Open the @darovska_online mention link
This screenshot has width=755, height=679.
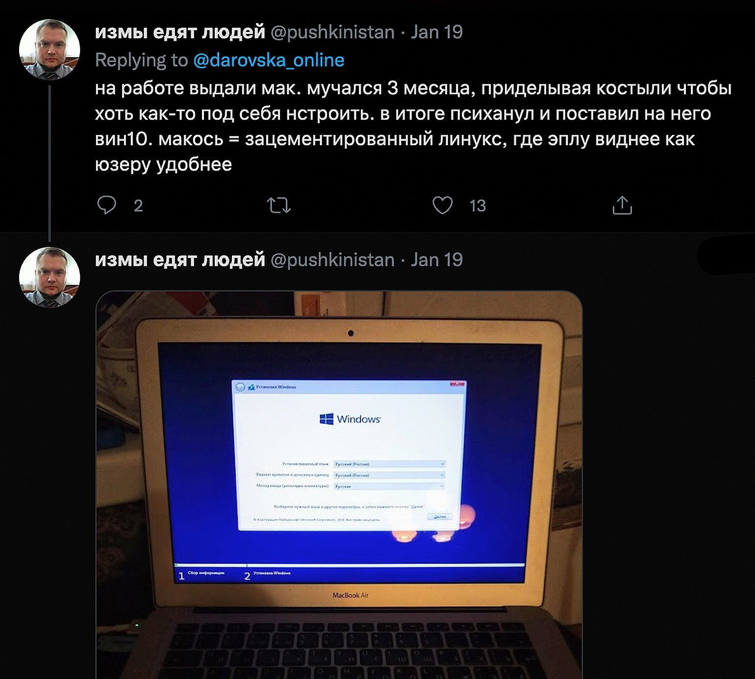click(269, 60)
